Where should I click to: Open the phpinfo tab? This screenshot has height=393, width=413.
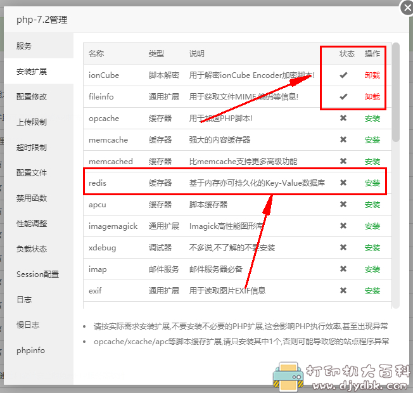(39, 351)
